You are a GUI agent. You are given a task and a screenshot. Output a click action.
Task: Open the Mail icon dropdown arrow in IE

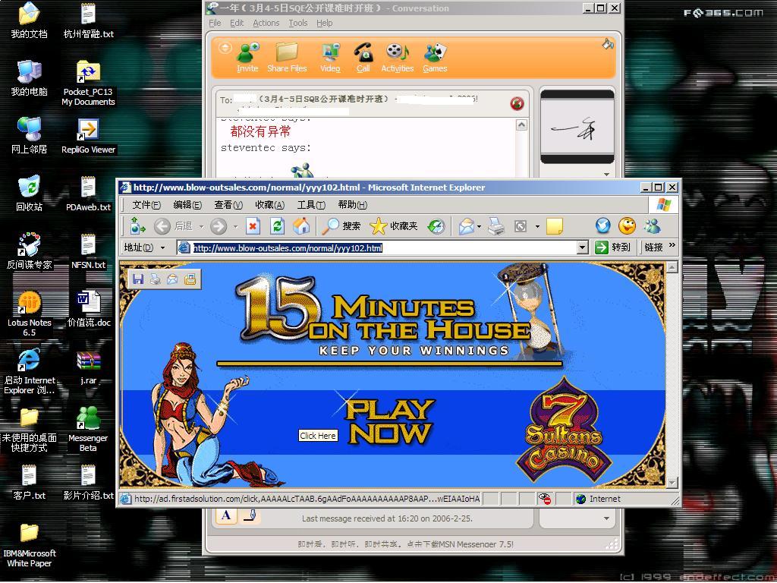[x=480, y=227]
